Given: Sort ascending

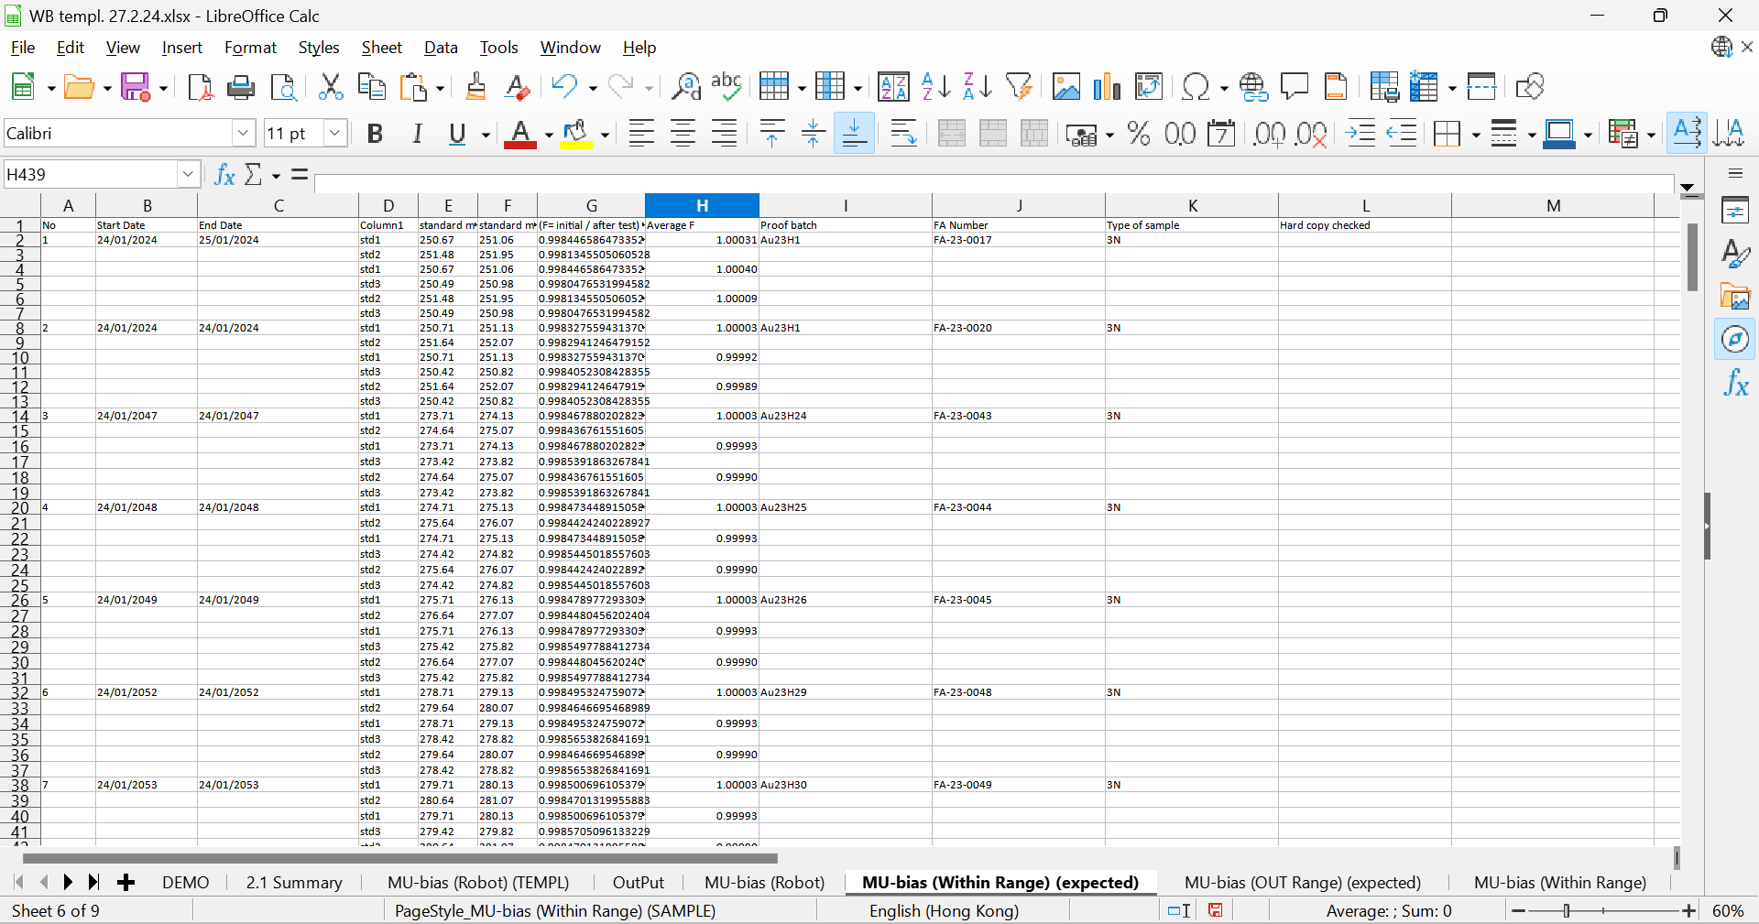Looking at the screenshot, I should 935,87.
